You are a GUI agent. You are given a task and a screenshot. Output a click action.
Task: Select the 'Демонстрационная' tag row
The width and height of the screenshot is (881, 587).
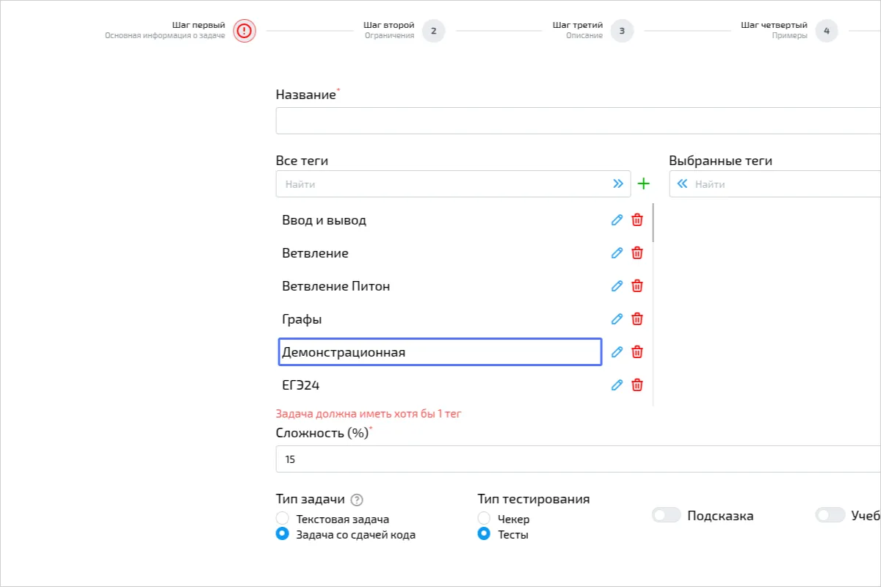coord(440,352)
